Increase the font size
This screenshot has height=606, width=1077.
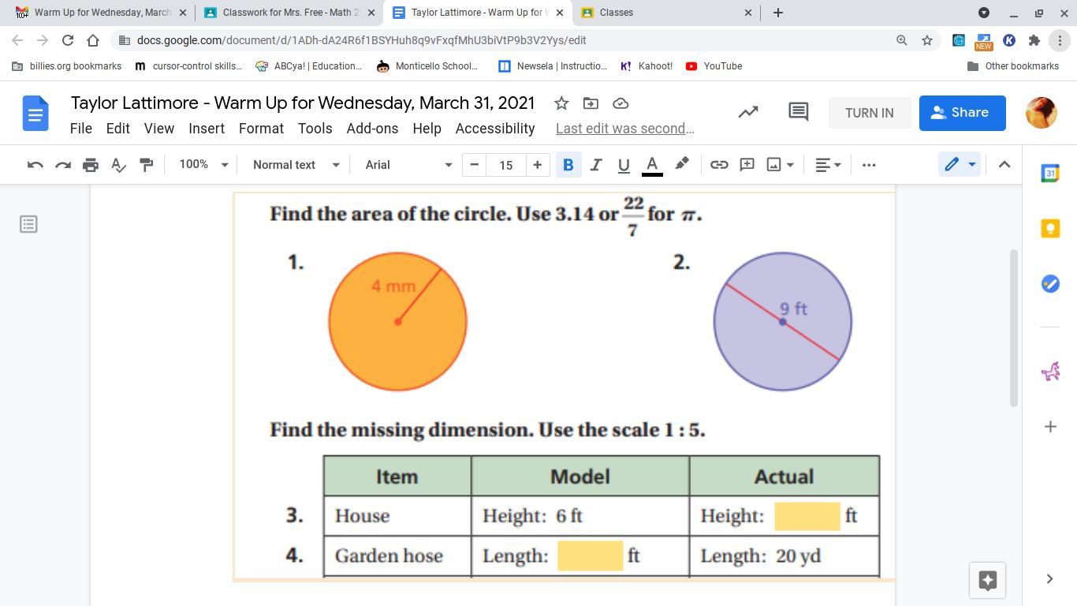tap(537, 165)
